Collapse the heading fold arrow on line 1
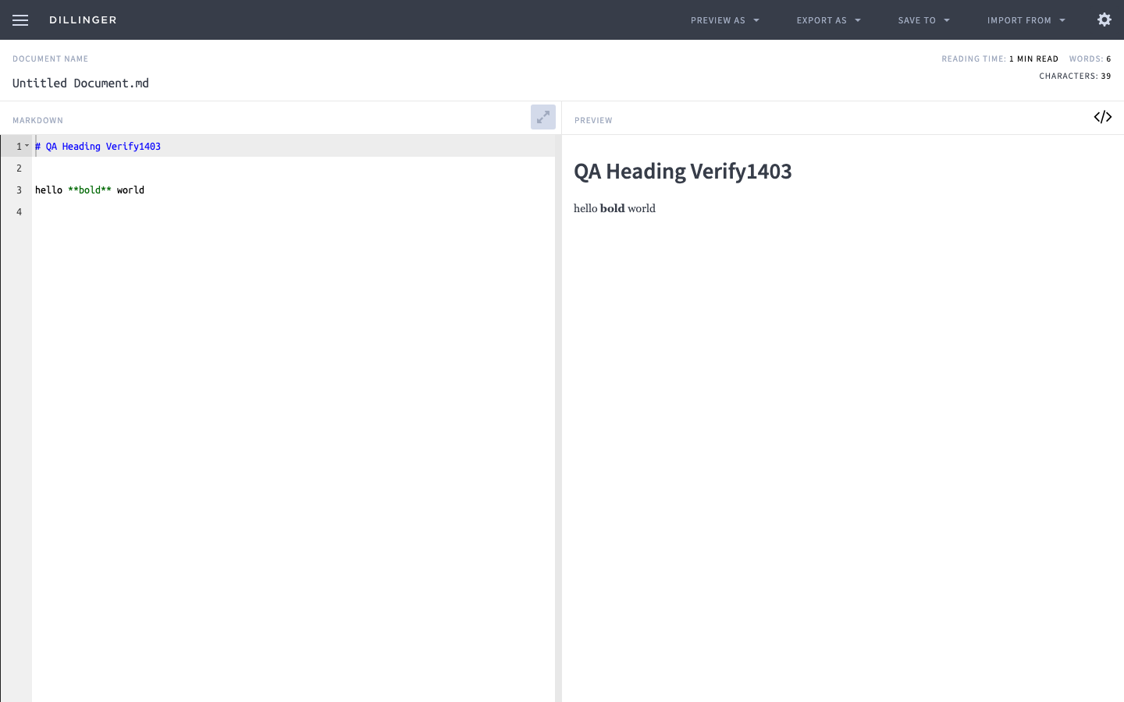Screen dimensions: 1124x702 click(27, 146)
